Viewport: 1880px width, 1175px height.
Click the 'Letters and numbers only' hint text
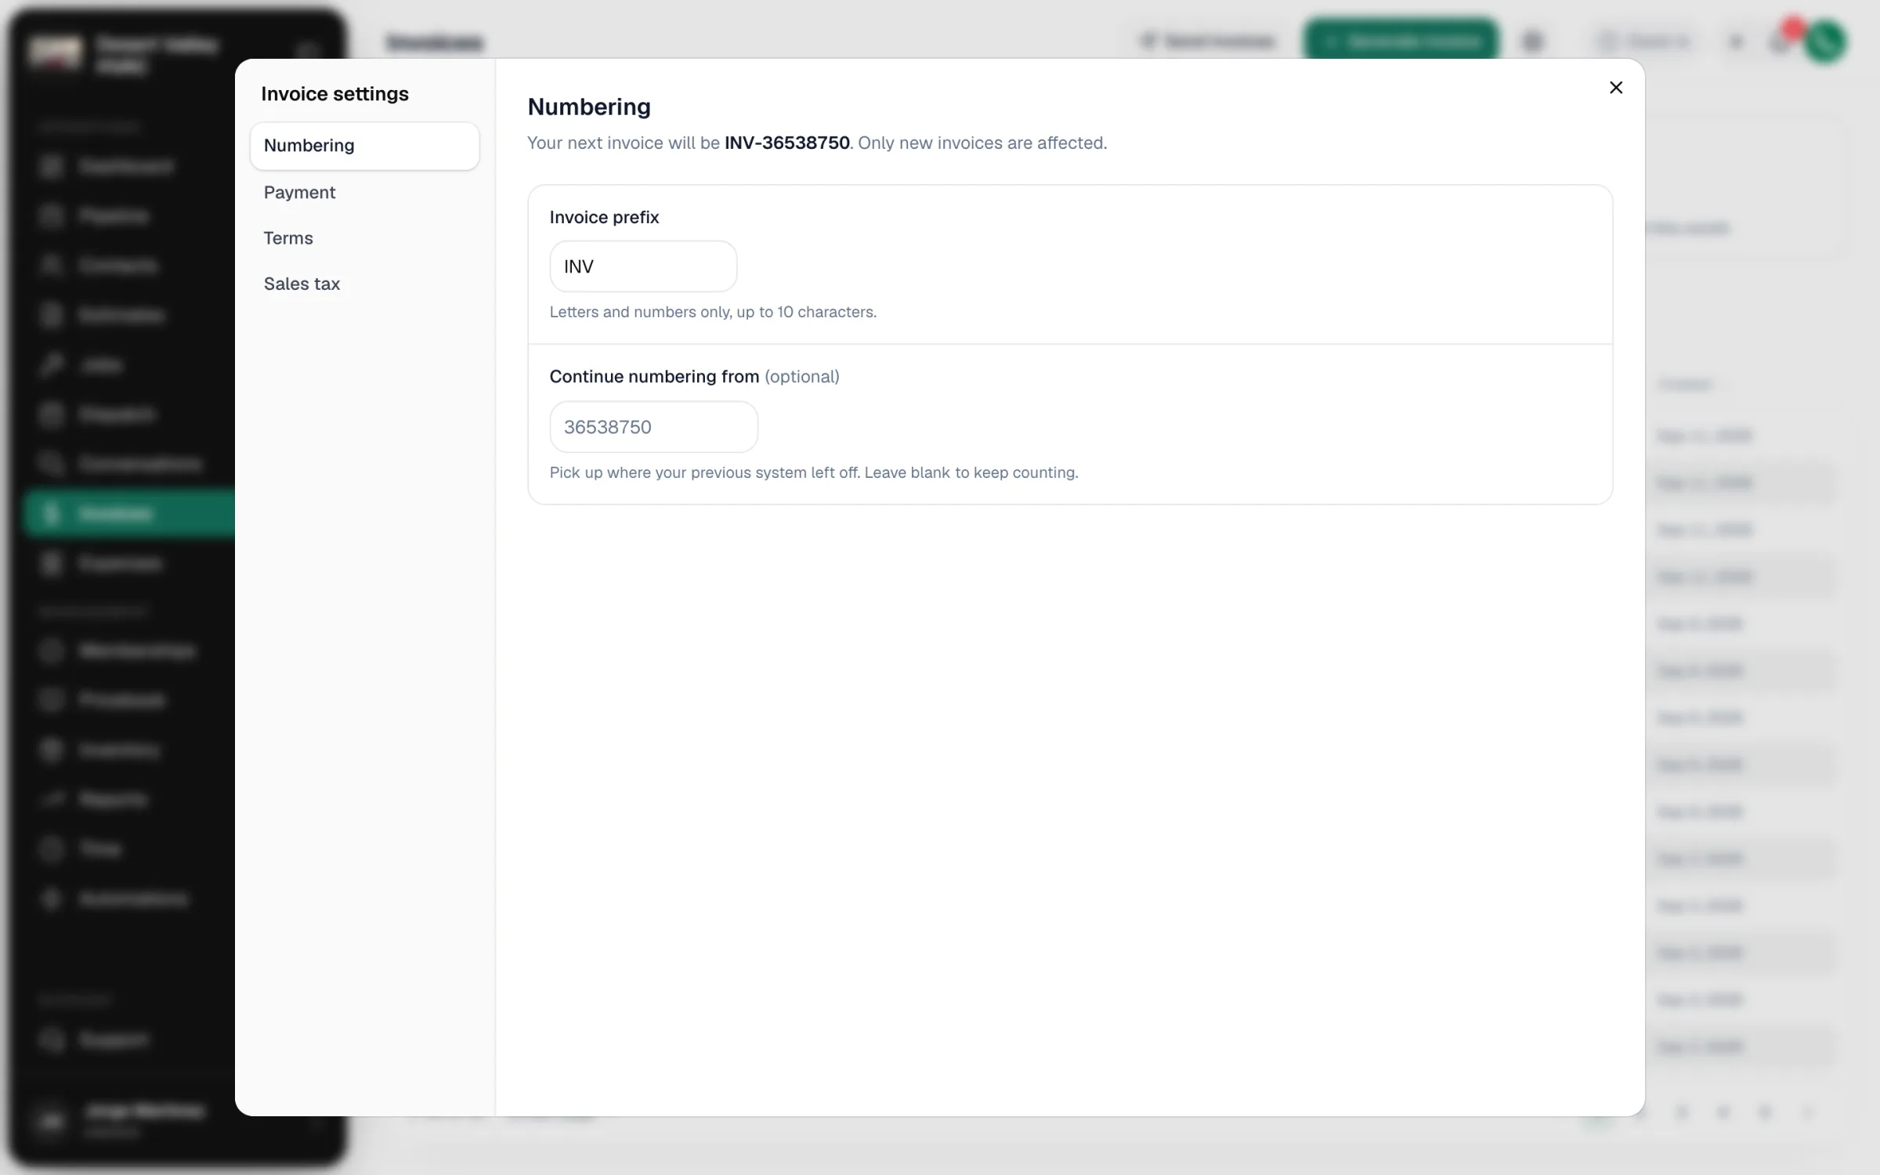click(713, 312)
